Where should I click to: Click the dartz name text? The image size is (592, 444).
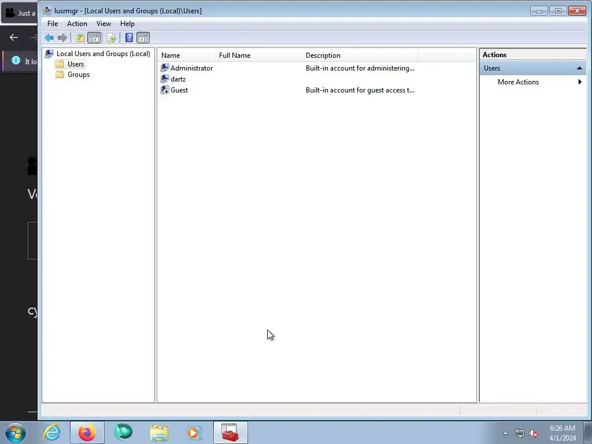click(178, 79)
